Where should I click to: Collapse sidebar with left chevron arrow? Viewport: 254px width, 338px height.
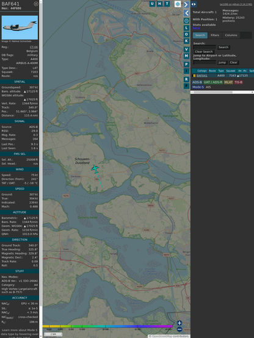pyautogui.click(x=186, y=13)
